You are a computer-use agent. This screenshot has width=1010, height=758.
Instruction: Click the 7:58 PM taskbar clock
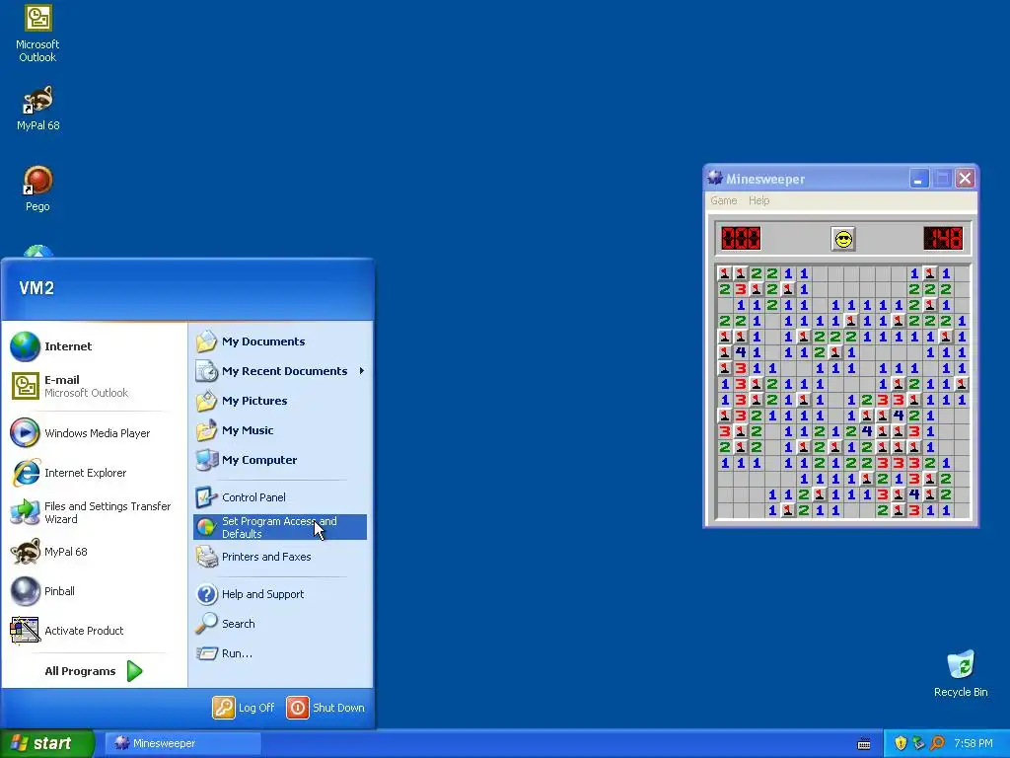[x=974, y=743]
